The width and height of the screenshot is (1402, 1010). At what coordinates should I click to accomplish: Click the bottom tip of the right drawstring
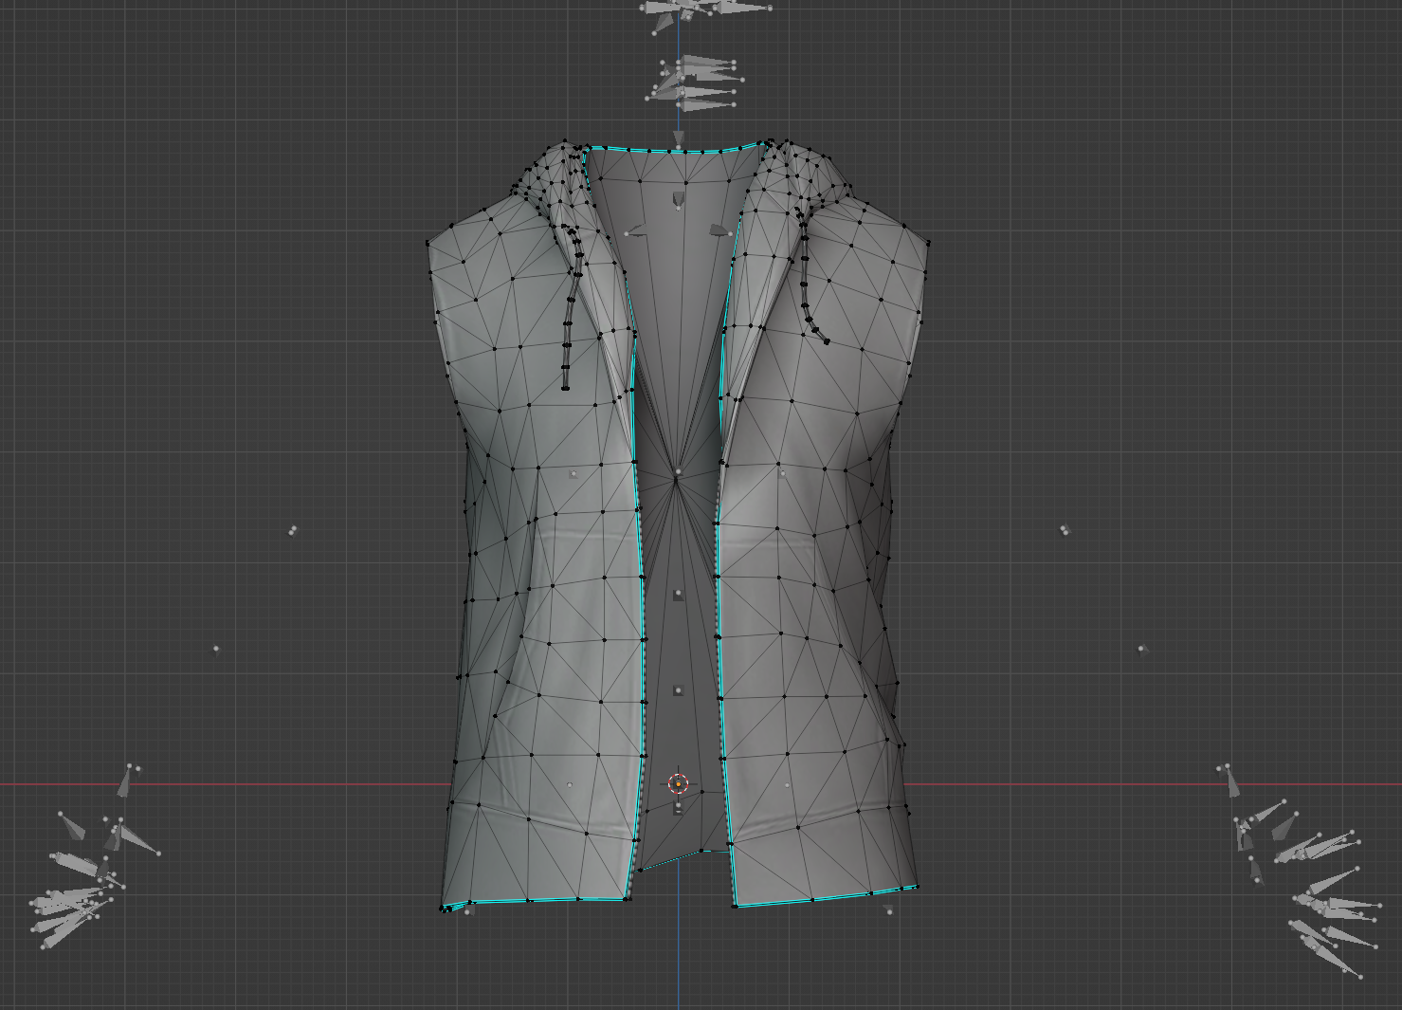pyautogui.click(x=826, y=340)
